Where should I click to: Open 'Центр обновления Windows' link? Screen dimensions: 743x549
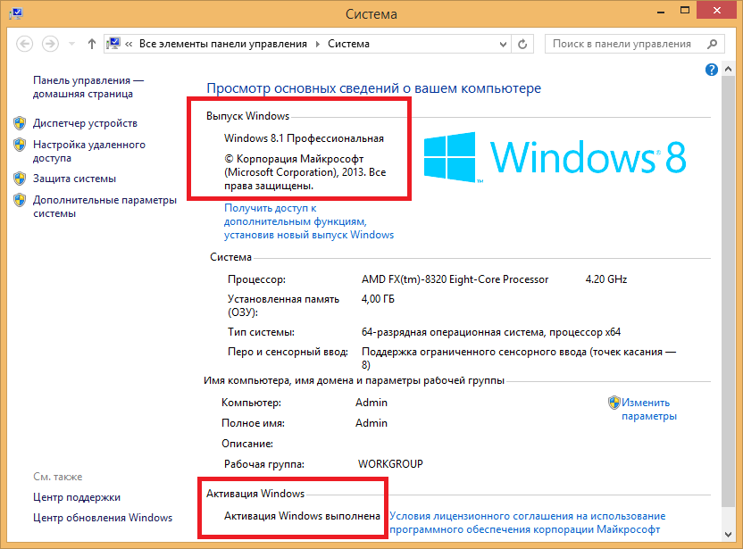pyautogui.click(x=103, y=518)
